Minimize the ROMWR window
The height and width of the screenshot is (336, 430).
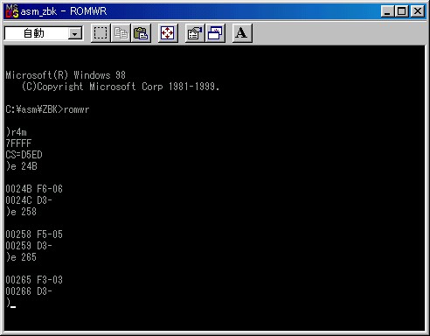(387, 11)
